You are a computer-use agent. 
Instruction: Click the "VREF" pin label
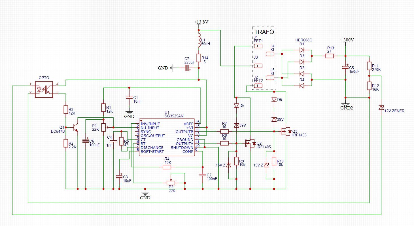[188, 124]
